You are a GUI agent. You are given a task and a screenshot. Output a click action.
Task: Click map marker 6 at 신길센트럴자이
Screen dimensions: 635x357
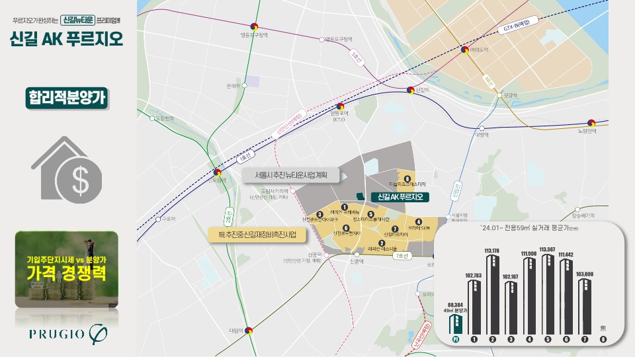[346, 228]
